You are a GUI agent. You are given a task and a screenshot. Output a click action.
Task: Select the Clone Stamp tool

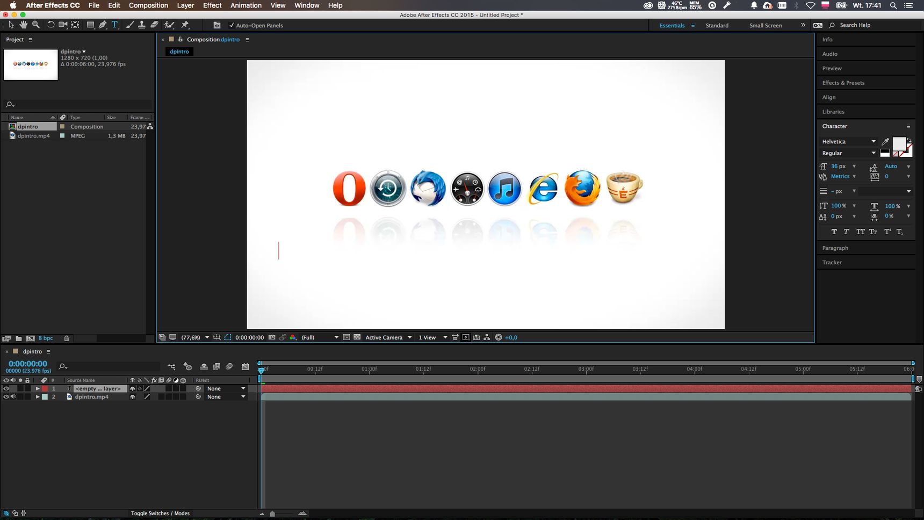(141, 25)
